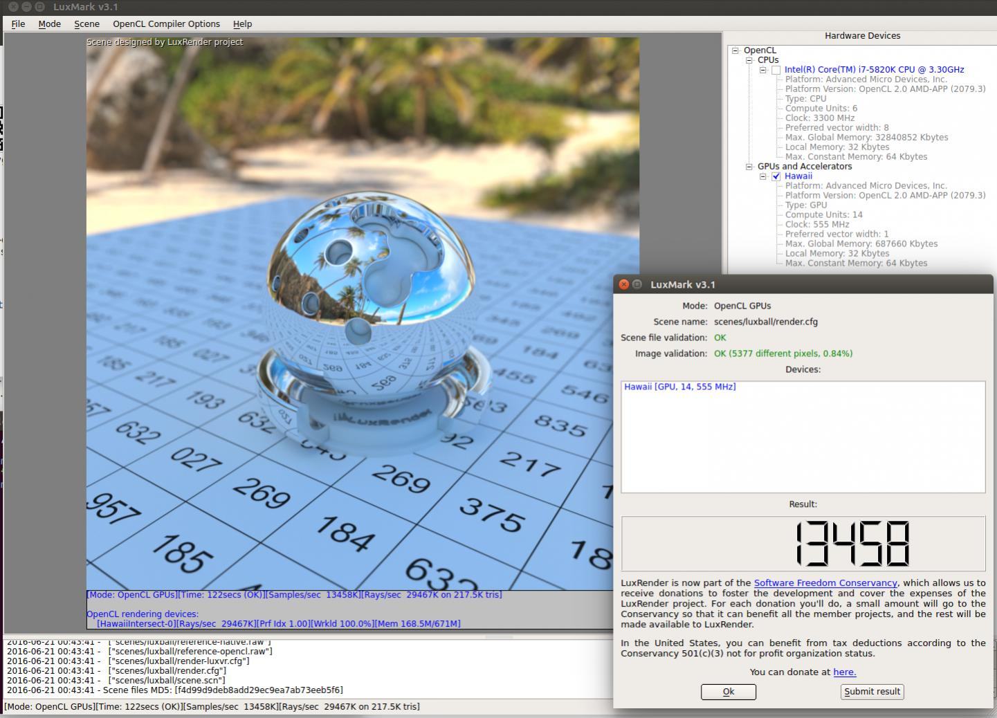The width and height of the screenshot is (997, 718).
Task: Follow the donate 'here.' link
Action: [x=845, y=672]
